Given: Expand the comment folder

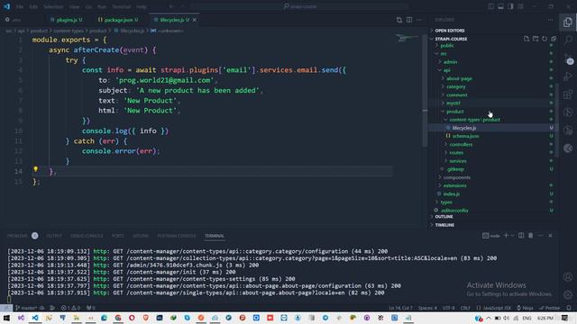Looking at the screenshot, I should (456, 95).
